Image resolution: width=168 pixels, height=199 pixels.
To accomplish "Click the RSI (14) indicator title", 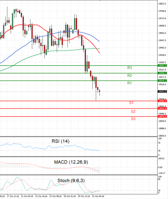I will click(60, 141).
